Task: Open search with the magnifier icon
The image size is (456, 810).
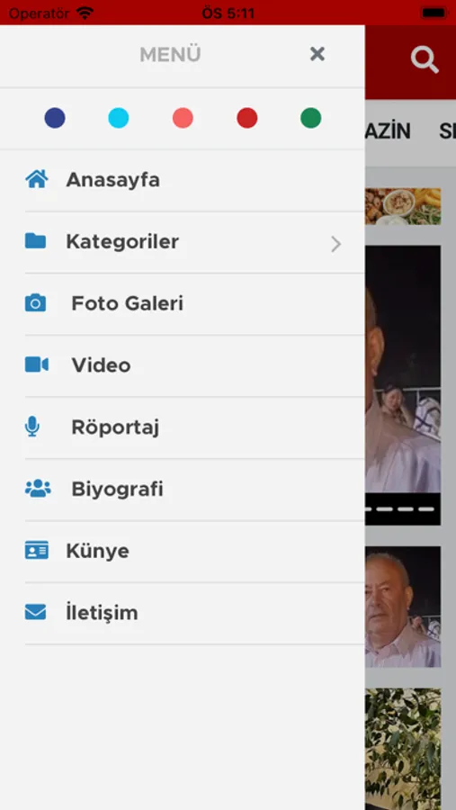Action: pos(425,60)
